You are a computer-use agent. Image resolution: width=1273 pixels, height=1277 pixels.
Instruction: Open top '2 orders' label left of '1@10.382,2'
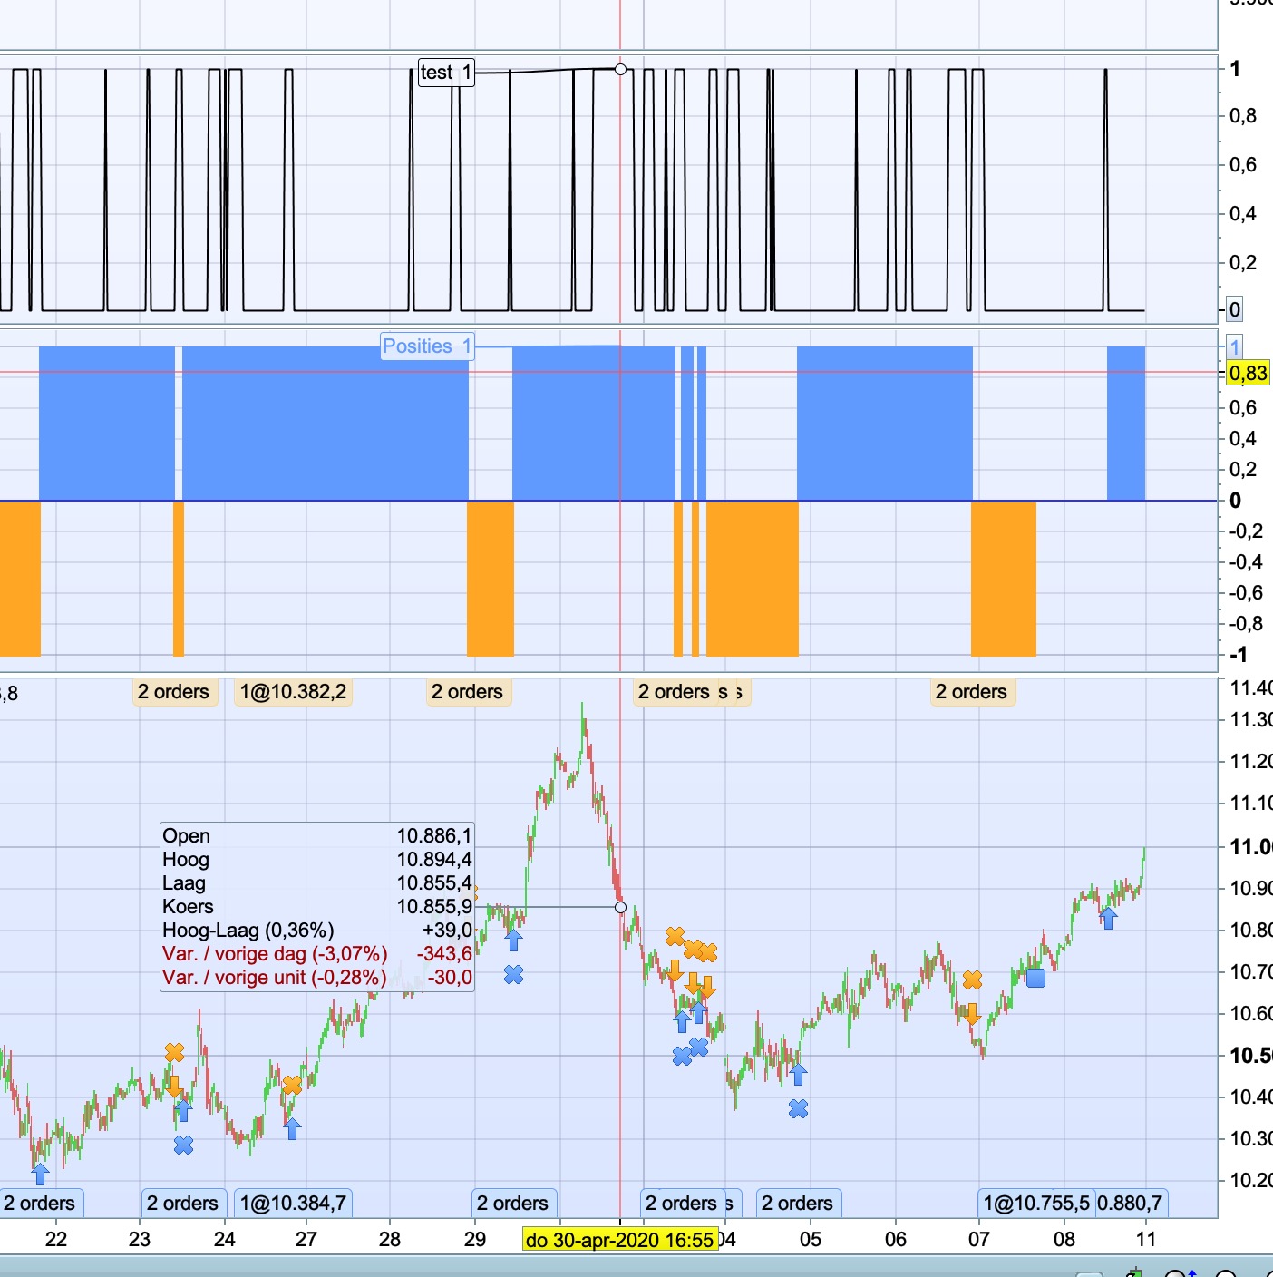coord(173,692)
